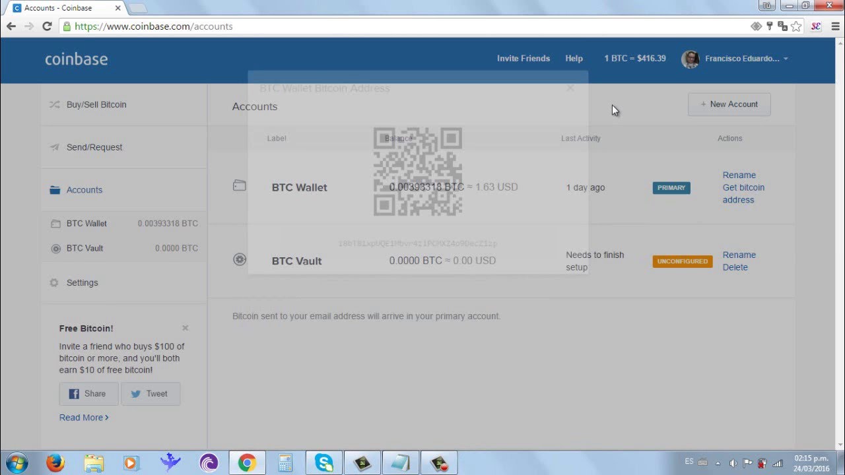Open Windows Media Player from the taskbar
Screen dimensions: 845x475
tap(131, 463)
